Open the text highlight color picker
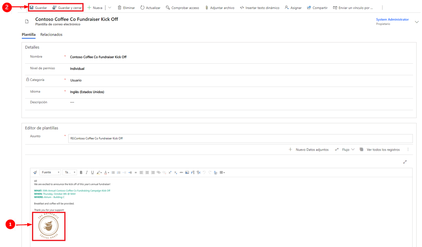 click(x=99, y=172)
